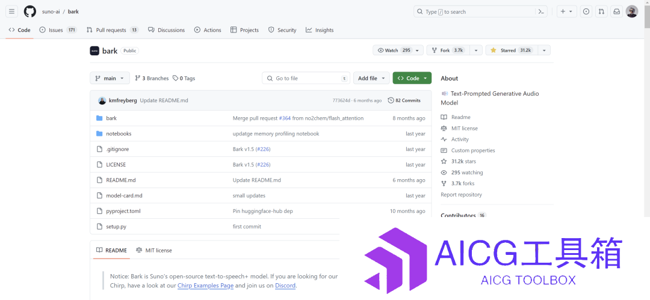650x300 pixels.
Task: View the Insights tab
Action: (x=320, y=30)
